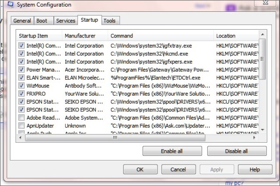The height and width of the screenshot is (186, 280).
Task: Disable the WizMouse startup checkbox
Action: [21, 86]
